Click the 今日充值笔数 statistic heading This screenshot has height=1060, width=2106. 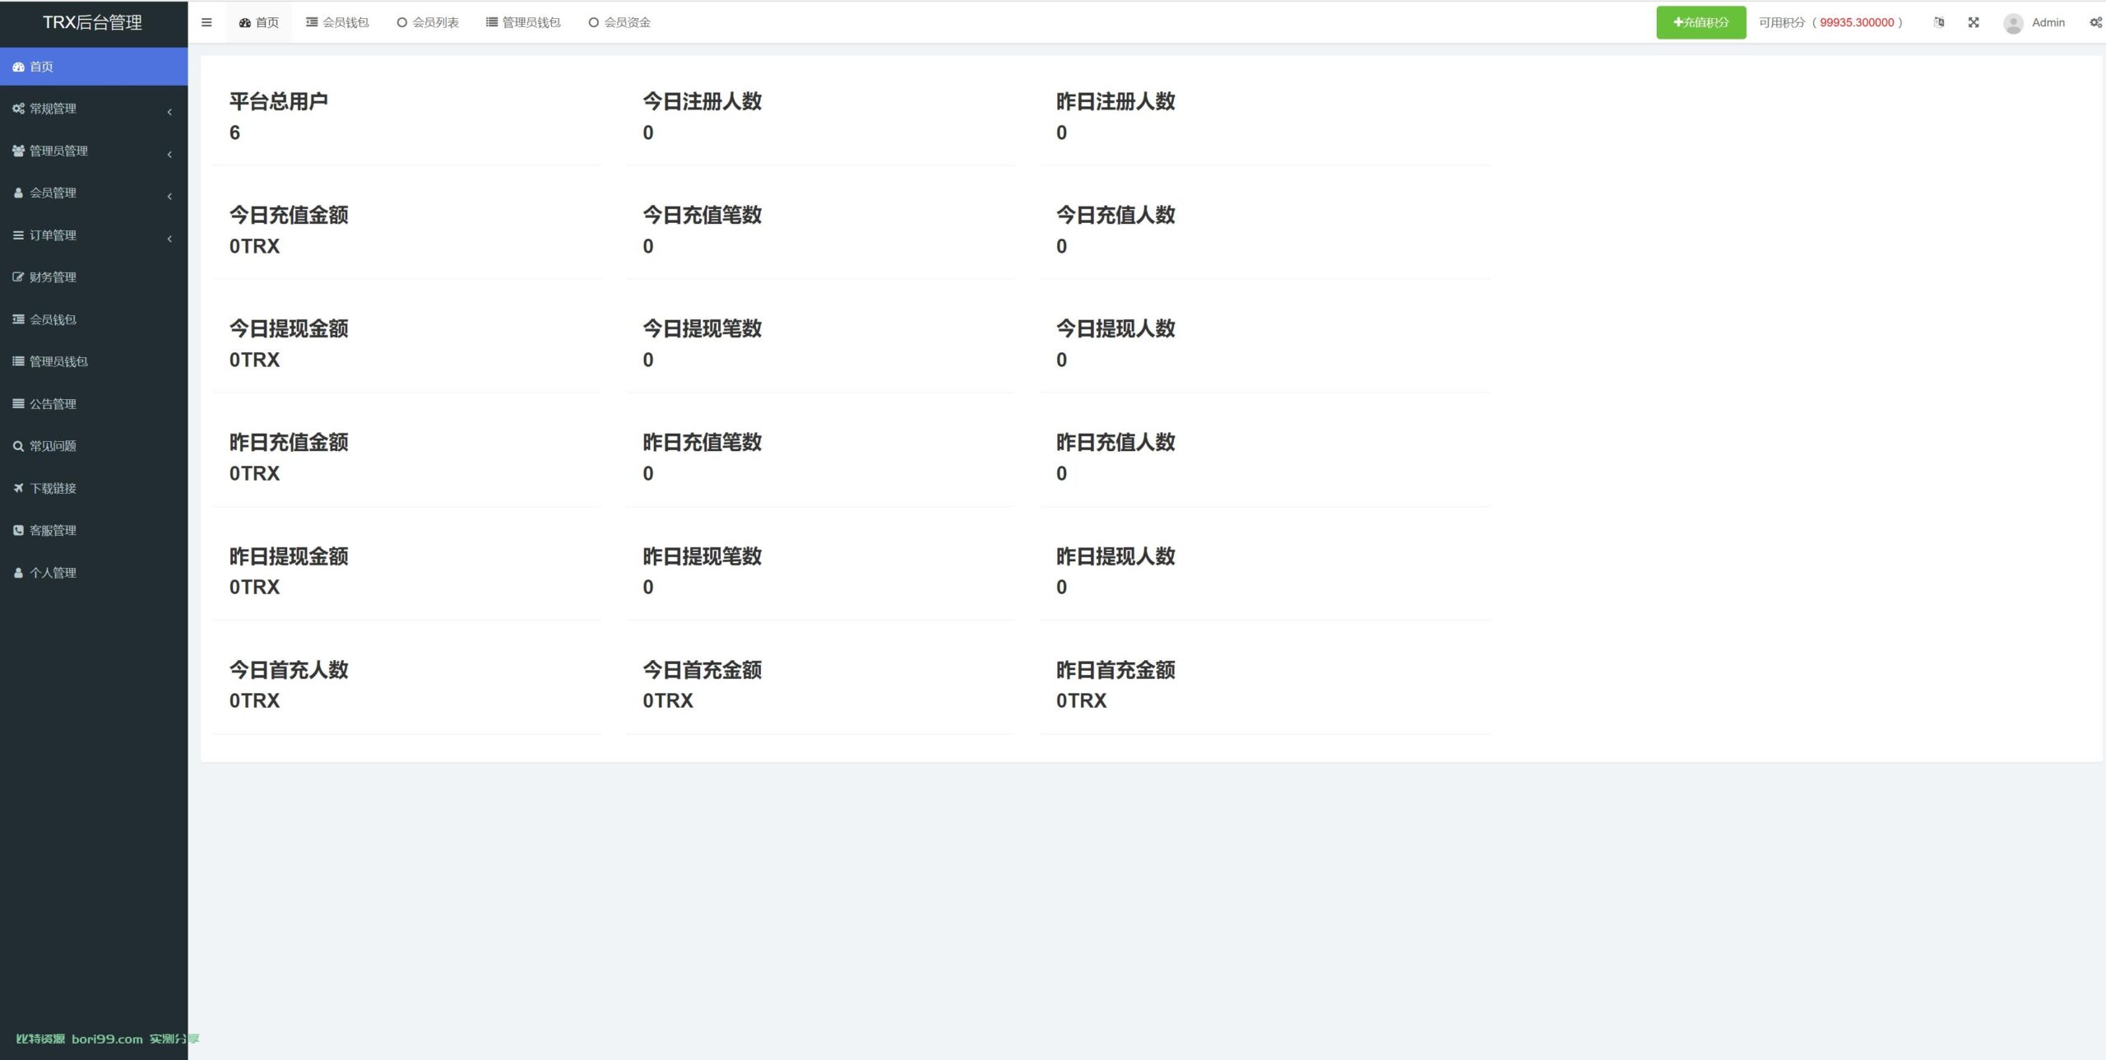pyautogui.click(x=703, y=215)
